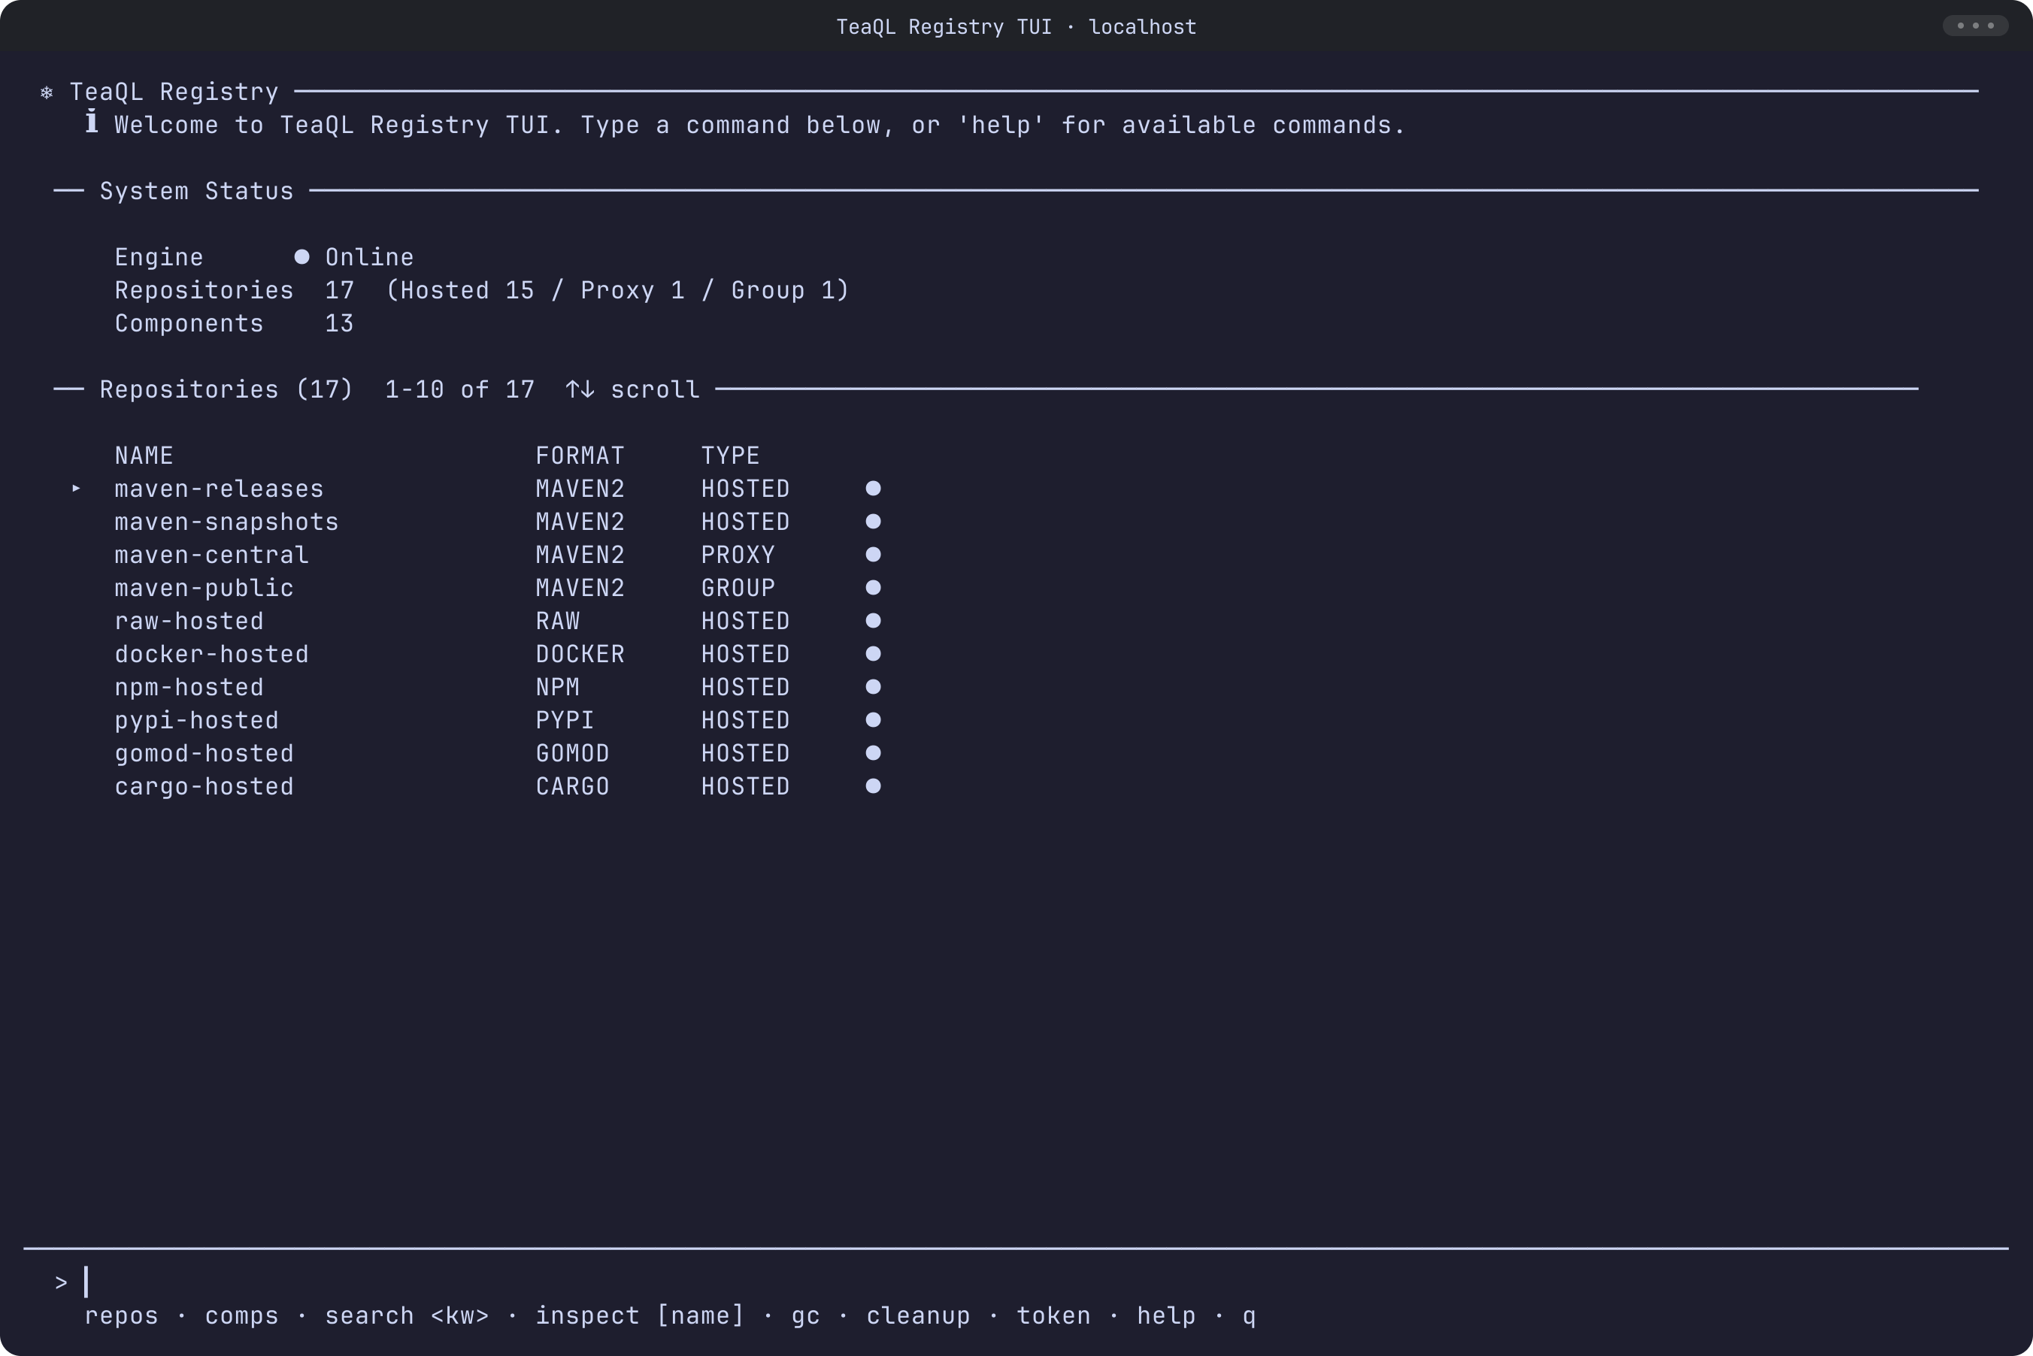Click the 'repos' command hint
Image resolution: width=2033 pixels, height=1356 pixels.
click(x=121, y=1316)
